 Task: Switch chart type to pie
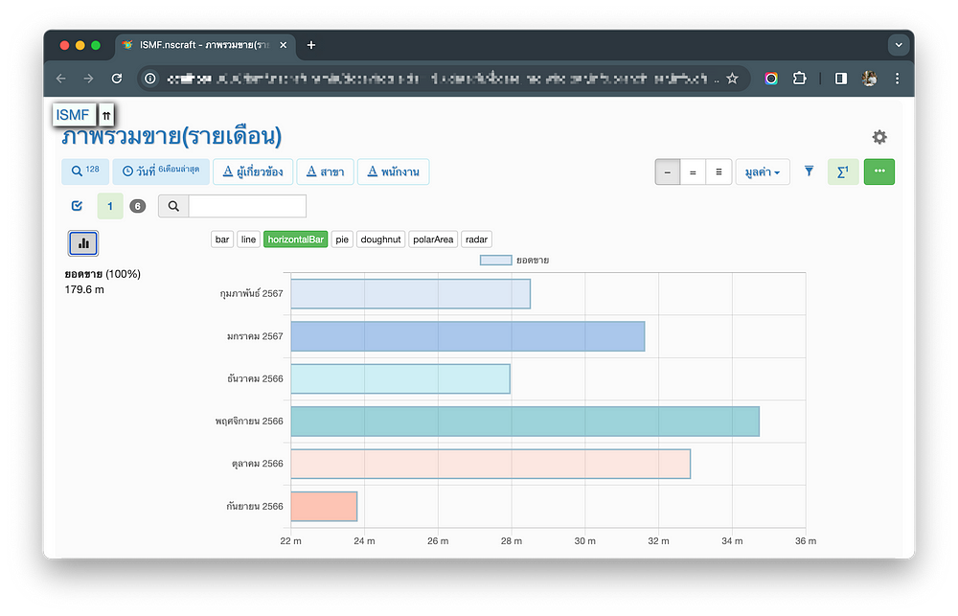tap(342, 240)
